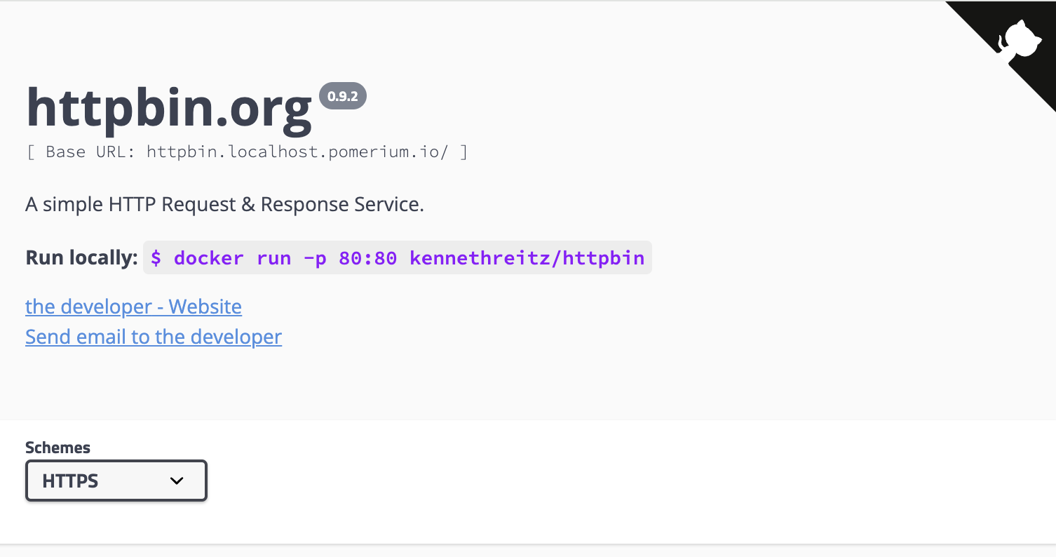Screen dimensions: 1056x557
Task: Click the Base URL text line
Action: (247, 152)
